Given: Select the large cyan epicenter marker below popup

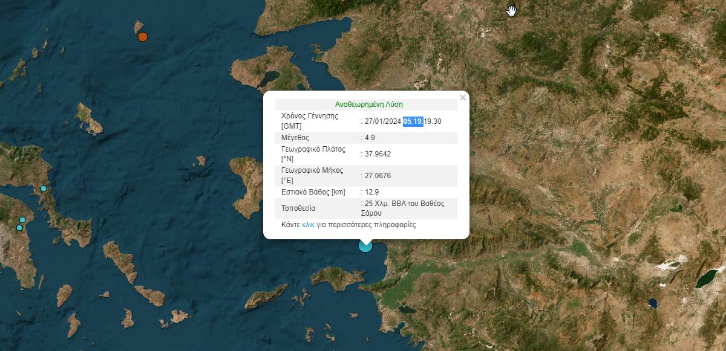Looking at the screenshot, I should (365, 245).
